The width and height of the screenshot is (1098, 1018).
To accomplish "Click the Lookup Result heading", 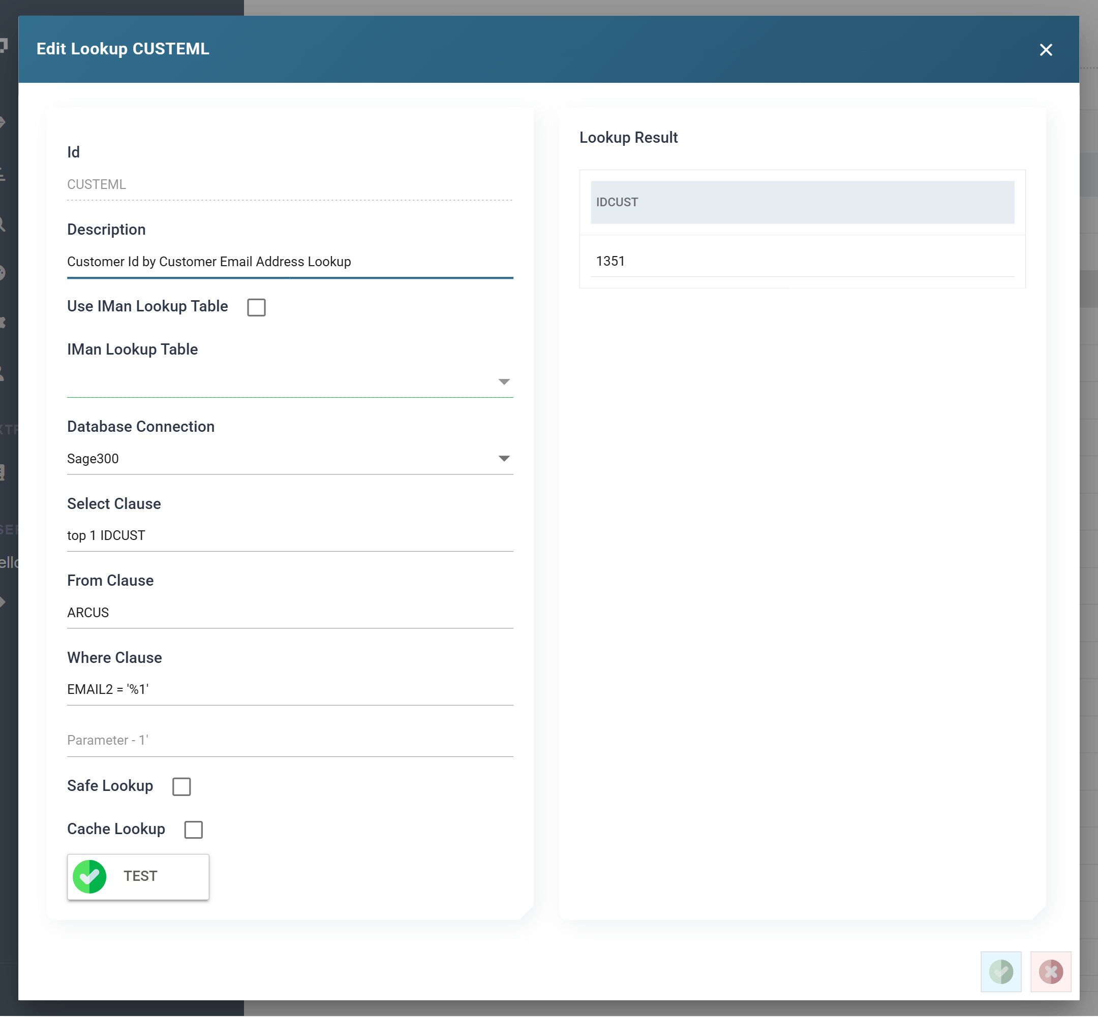I will point(628,137).
